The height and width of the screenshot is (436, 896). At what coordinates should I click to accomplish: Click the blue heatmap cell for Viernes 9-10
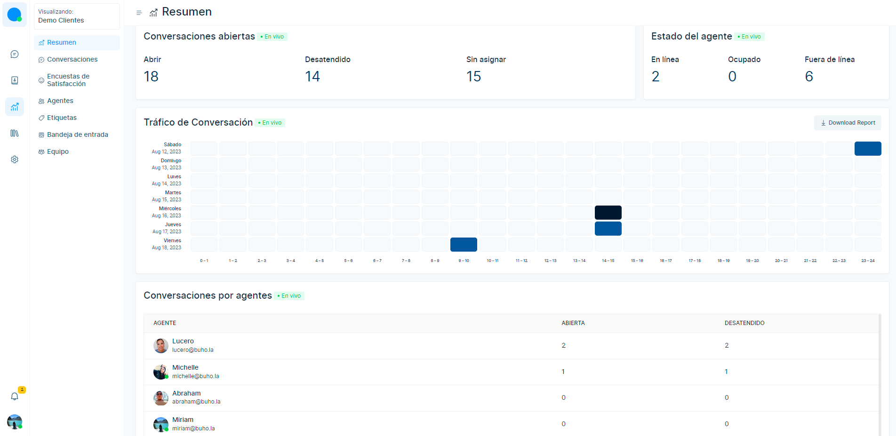(464, 245)
